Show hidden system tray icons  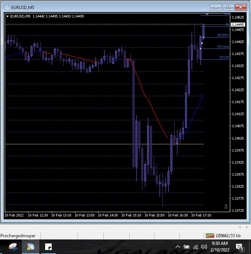pyautogui.click(x=178, y=247)
